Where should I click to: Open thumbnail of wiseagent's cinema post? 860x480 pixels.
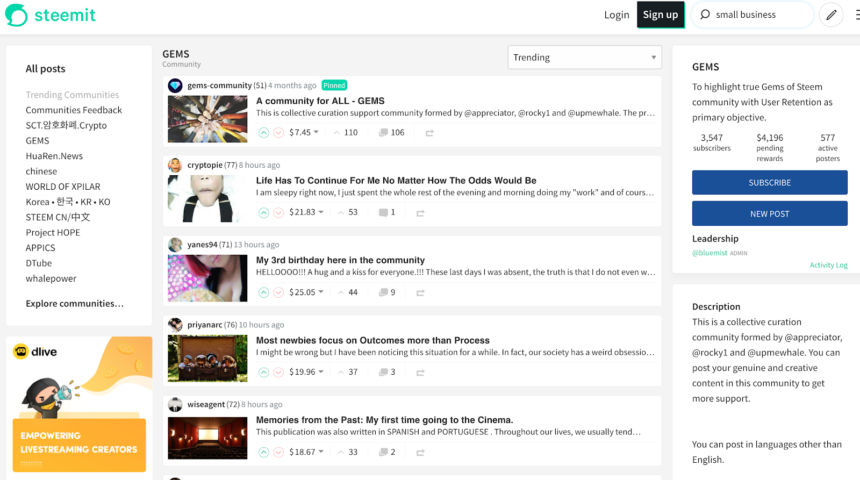pyautogui.click(x=207, y=438)
